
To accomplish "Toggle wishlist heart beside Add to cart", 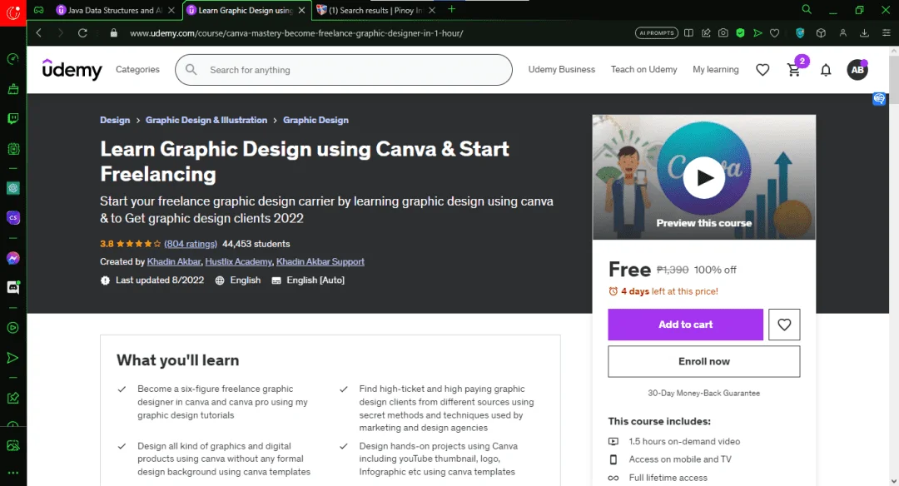I will (784, 325).
